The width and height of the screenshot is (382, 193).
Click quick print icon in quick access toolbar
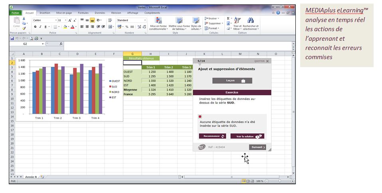(x=36, y=38)
